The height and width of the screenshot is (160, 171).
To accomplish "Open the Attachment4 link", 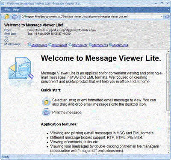I will (x=120, y=45).
